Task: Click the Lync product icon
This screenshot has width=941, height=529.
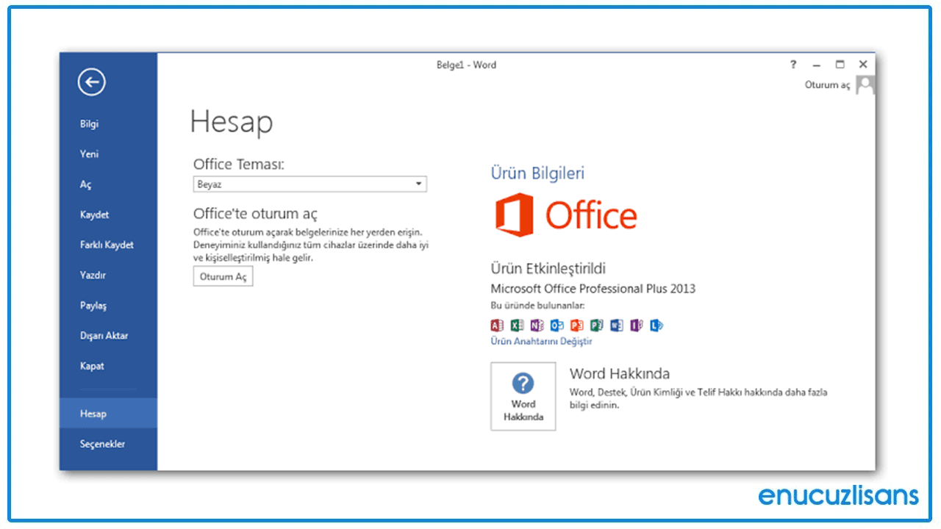Action: pos(656,325)
